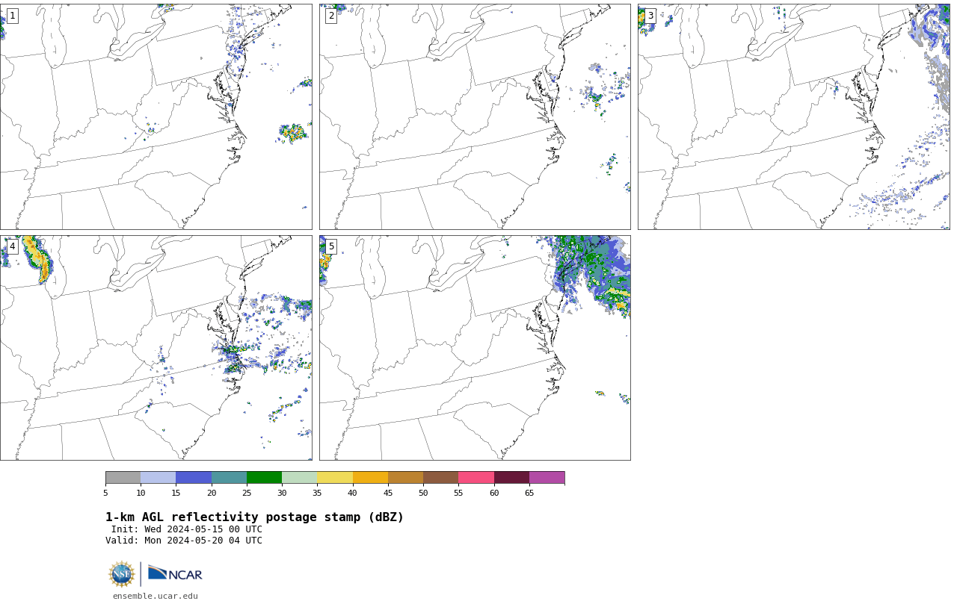Click the purple 65+ dBZ swatch

[547, 478]
